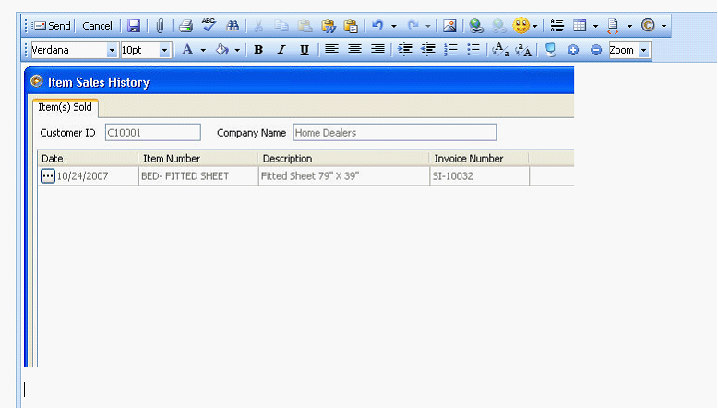Viewport: 718px width, 409px height.
Task: Click the Save floppy disk icon
Action: pos(134,26)
